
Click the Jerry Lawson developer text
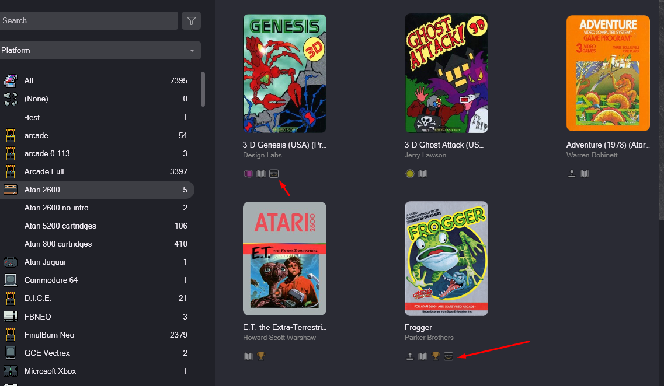click(425, 155)
